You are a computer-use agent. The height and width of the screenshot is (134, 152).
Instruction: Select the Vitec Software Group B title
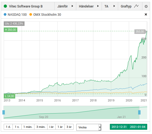tap(26, 6)
